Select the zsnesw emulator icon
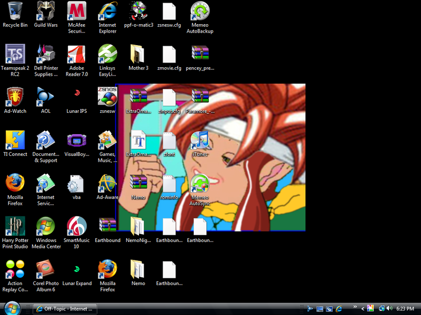The image size is (421, 315). pos(107,97)
